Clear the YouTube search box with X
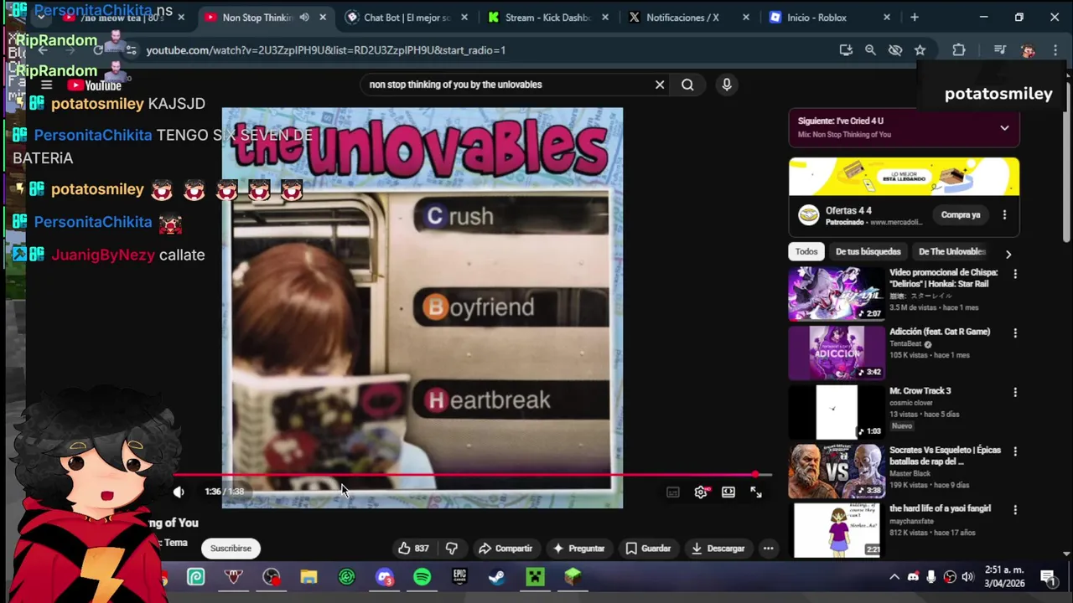 [660, 85]
